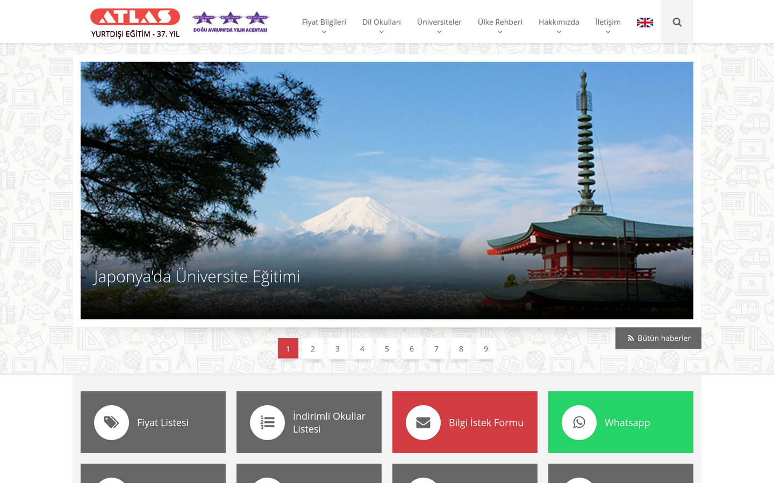The image size is (774, 483).
Task: Open the İndirimli Okullar Listesi tile
Action: click(x=309, y=422)
